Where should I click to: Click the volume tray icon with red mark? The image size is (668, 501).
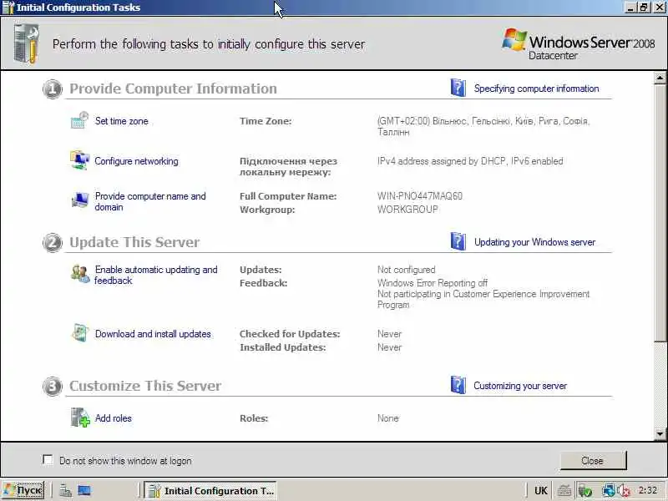coord(624,491)
